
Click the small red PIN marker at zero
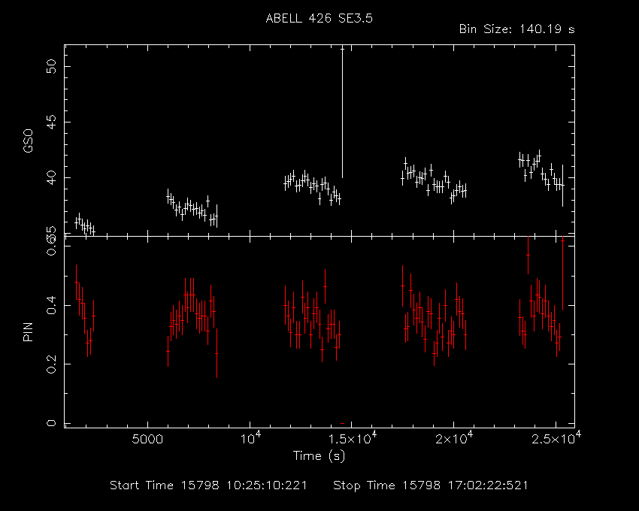(342, 423)
